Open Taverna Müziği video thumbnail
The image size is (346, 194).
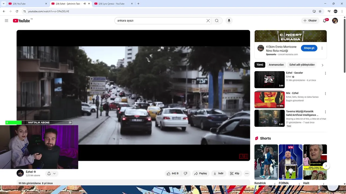[270, 118]
